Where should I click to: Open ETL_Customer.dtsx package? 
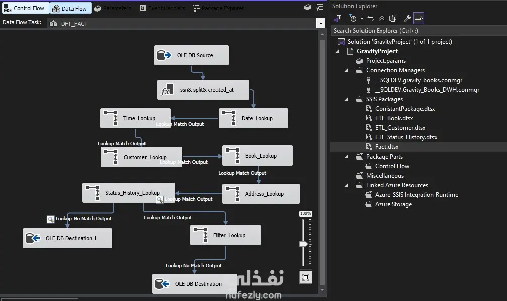click(400, 128)
